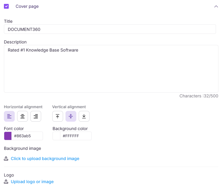This screenshot has width=222, height=193.
Task: Open the white Background color swatch
Action: pyautogui.click(x=56, y=136)
